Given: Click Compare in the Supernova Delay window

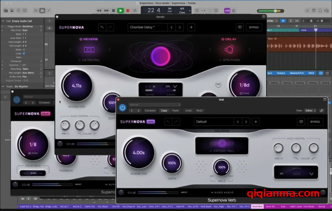Looking at the screenshot, I should click(x=44, y=103).
